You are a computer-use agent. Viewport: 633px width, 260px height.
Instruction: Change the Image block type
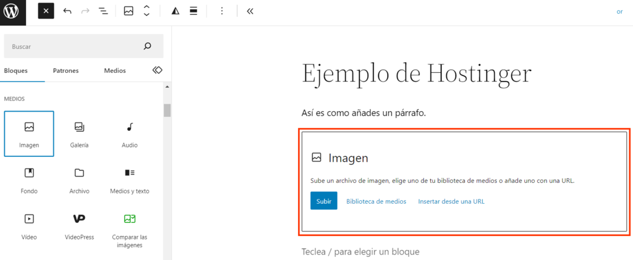coord(129,11)
